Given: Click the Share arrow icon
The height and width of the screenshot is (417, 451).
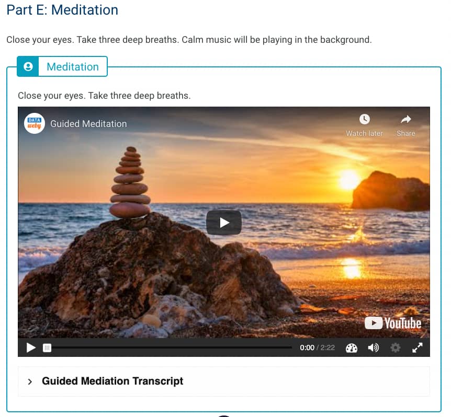Looking at the screenshot, I should pos(406,119).
